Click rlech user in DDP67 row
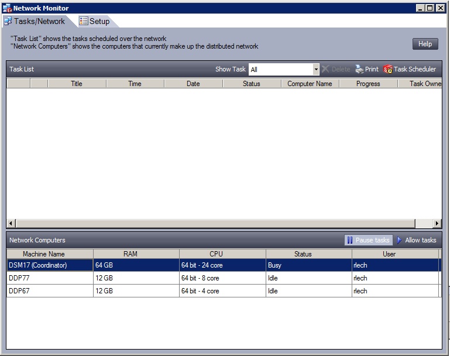The height and width of the screenshot is (356, 450). pos(395,291)
